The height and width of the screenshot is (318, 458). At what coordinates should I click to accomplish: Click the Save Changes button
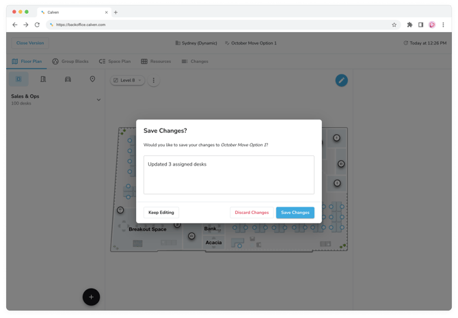(x=295, y=213)
